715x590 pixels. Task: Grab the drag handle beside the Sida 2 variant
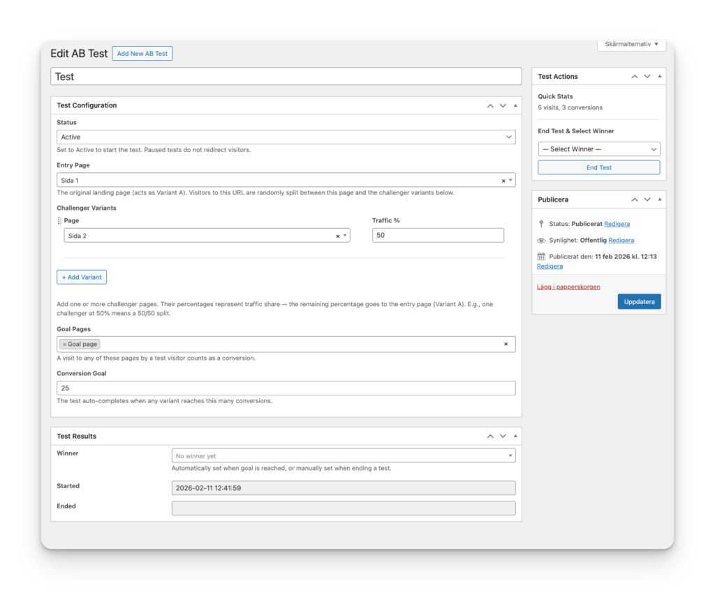(x=59, y=220)
